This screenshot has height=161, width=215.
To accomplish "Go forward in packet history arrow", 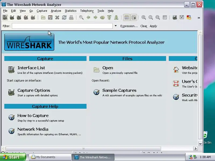I will point(95,17).
